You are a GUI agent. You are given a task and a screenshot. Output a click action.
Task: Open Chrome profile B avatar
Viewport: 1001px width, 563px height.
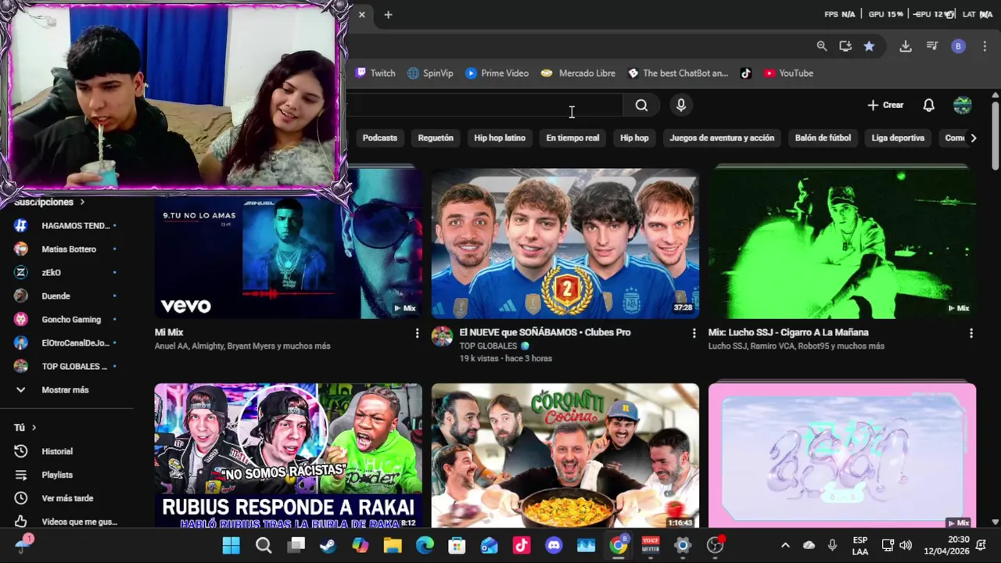(958, 46)
